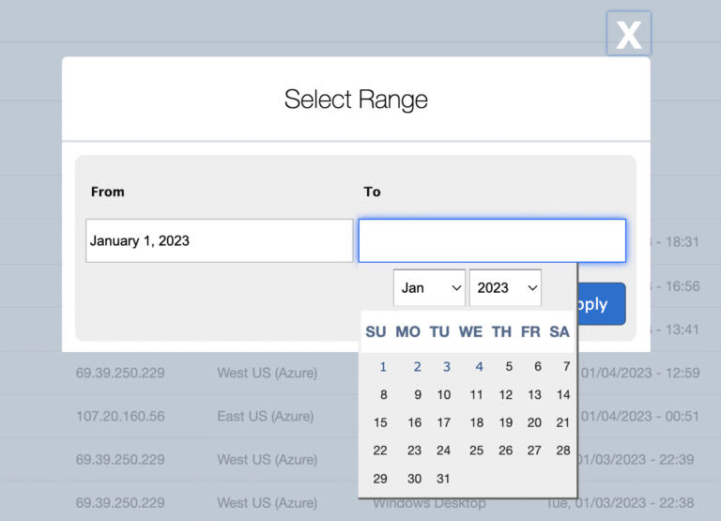Select day 31 in the calendar
The height and width of the screenshot is (521, 721).
444,479
